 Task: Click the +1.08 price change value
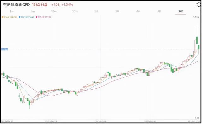point(56,5)
